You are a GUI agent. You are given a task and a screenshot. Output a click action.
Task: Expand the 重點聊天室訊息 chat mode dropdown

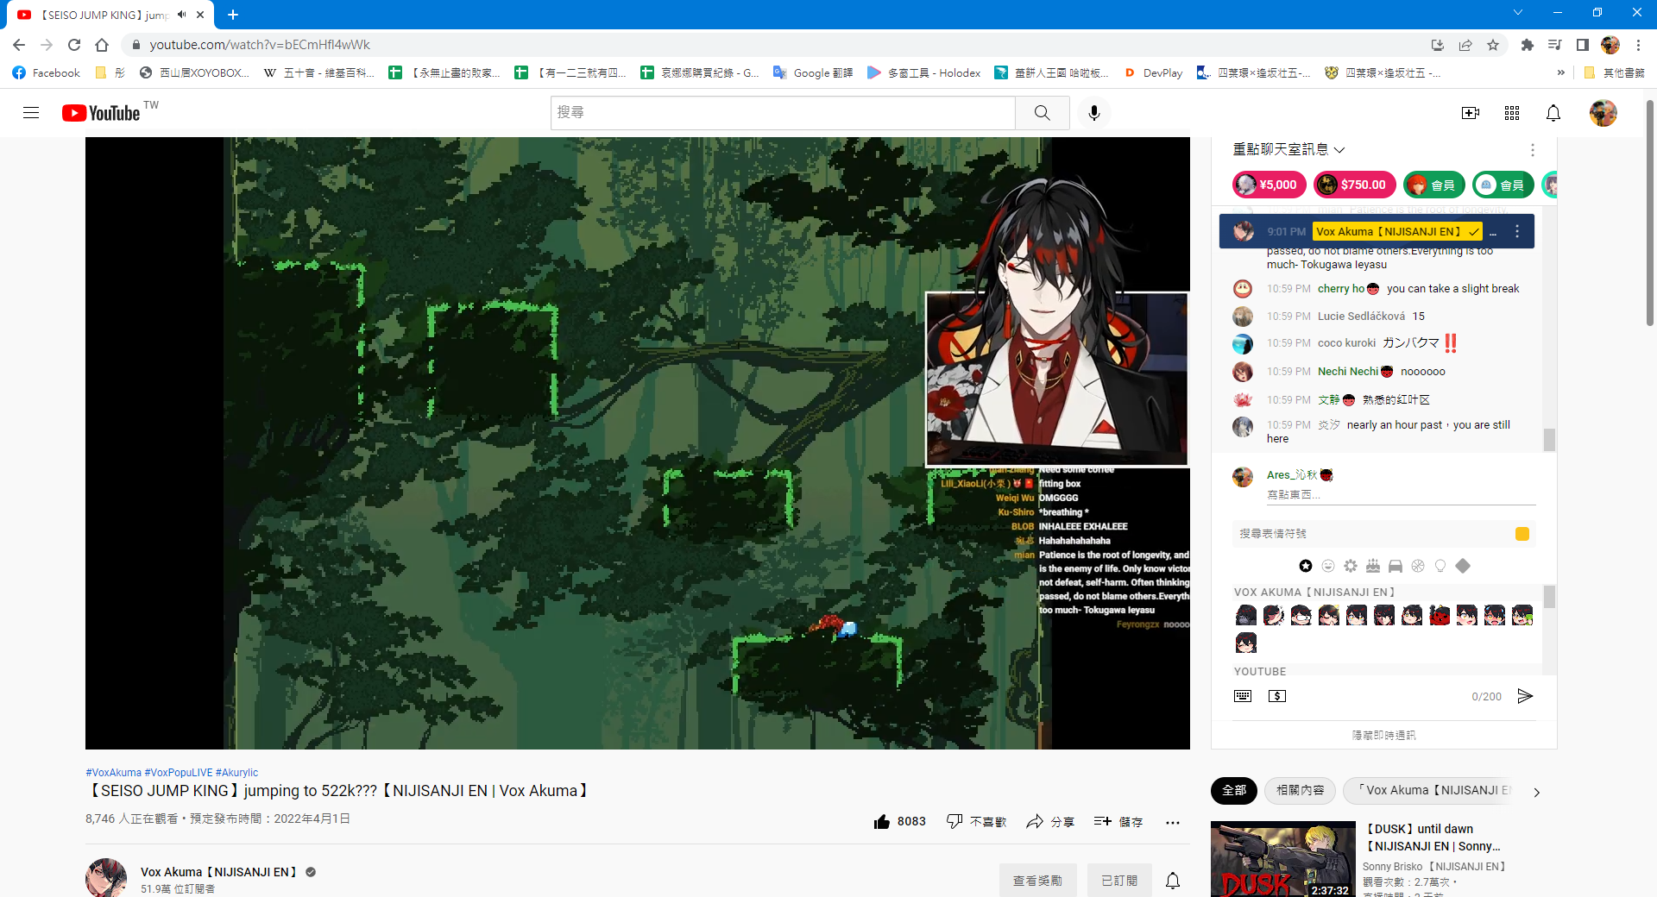click(1288, 150)
